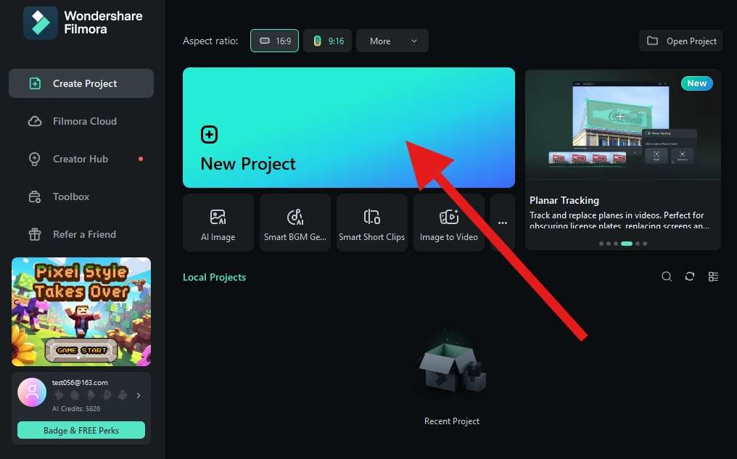
Task: Show more AI tools via ellipsis button
Action: point(503,223)
